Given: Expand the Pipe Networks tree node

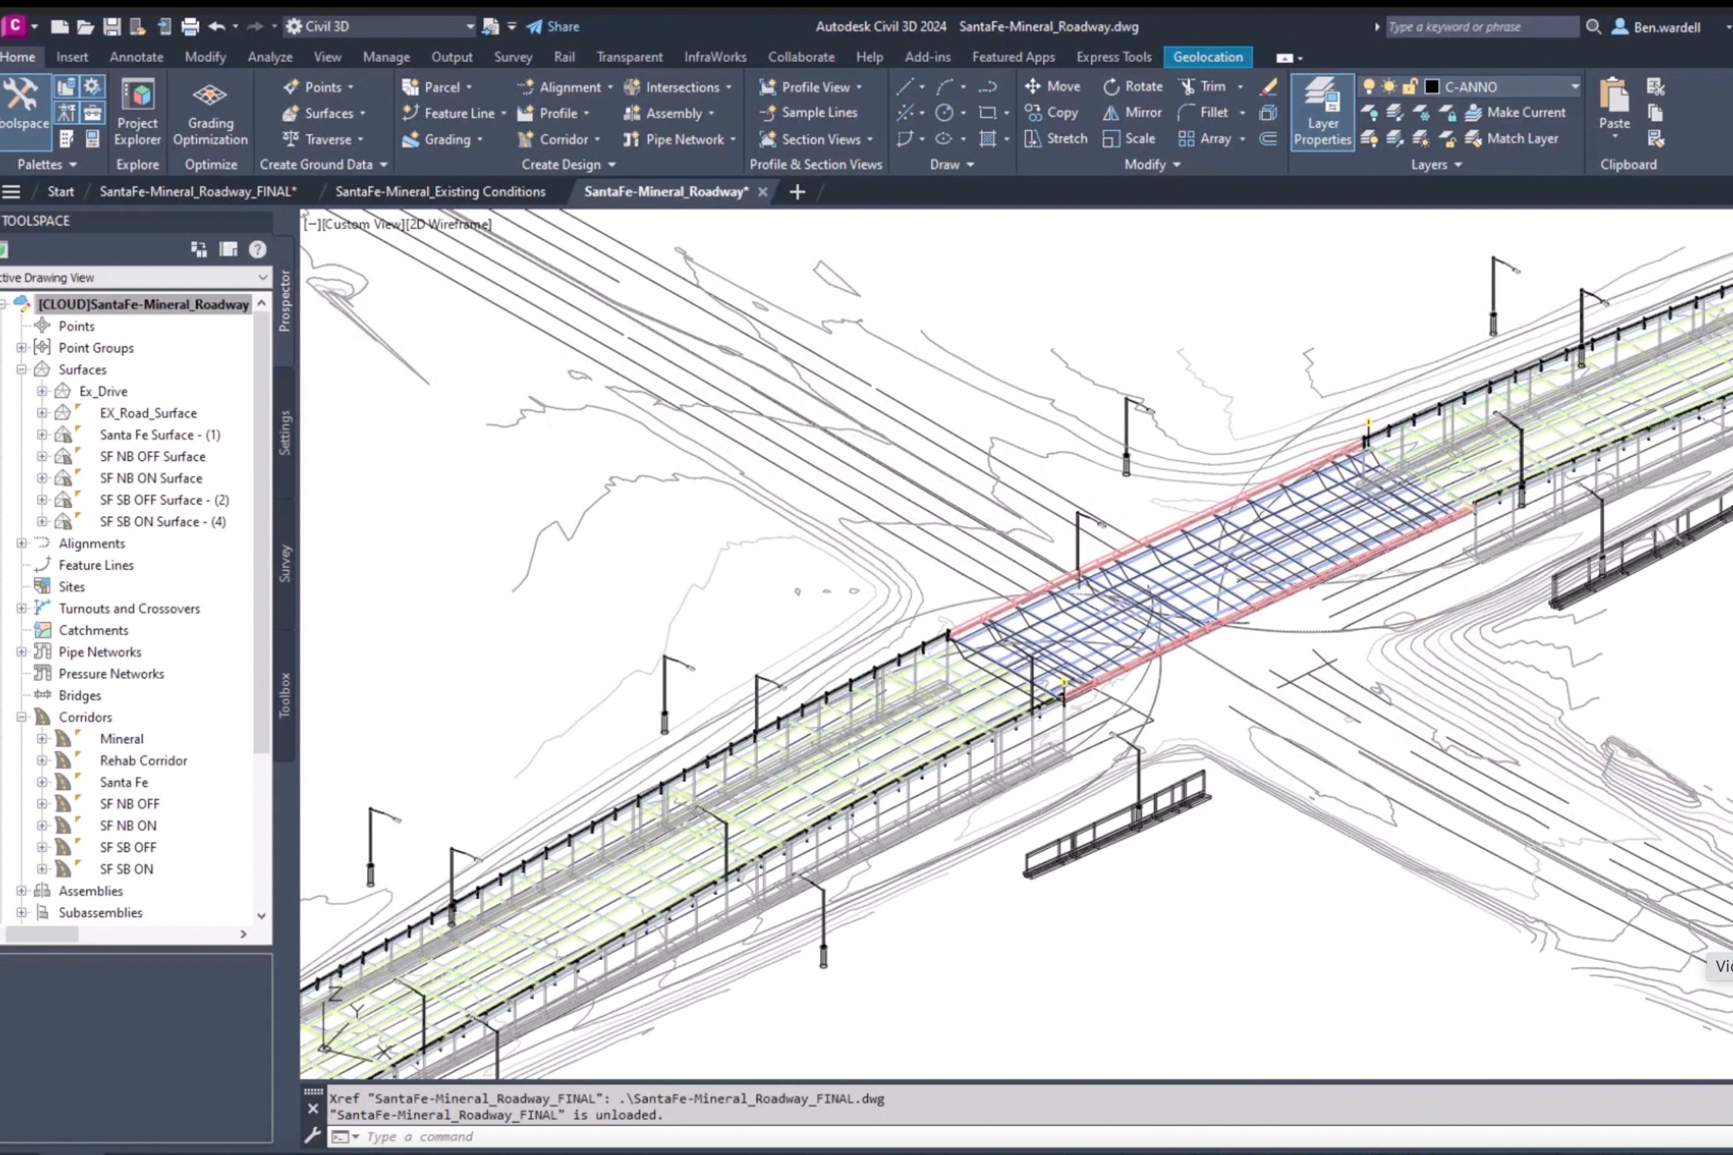Looking at the screenshot, I should tap(22, 652).
